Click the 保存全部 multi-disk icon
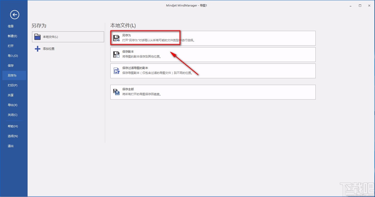Viewport: 375px width, 197px height. pos(116,92)
